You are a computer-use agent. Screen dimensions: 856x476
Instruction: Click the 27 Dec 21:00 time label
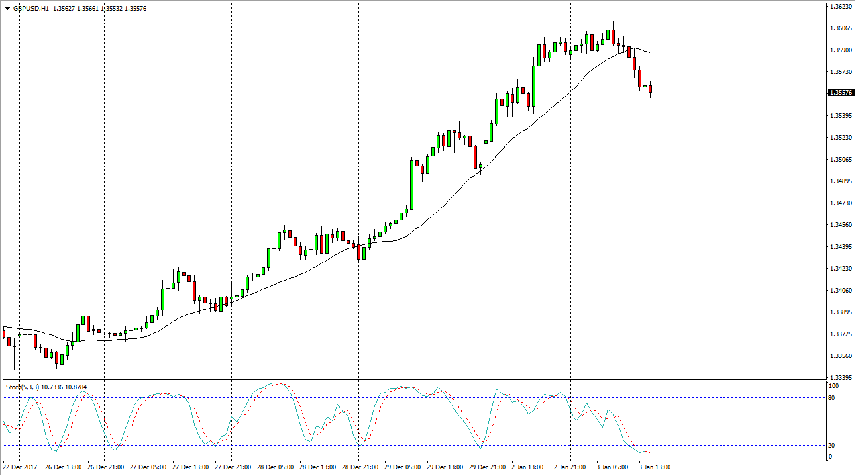[x=233, y=467]
